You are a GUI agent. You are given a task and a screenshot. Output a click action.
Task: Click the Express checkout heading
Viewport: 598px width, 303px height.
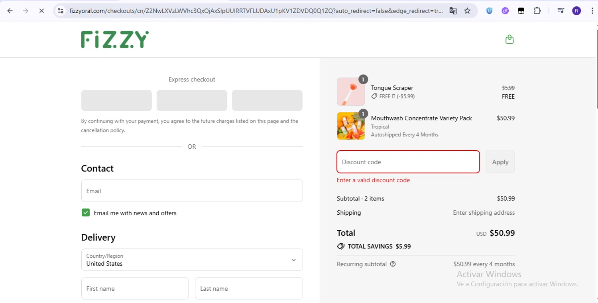point(192,80)
